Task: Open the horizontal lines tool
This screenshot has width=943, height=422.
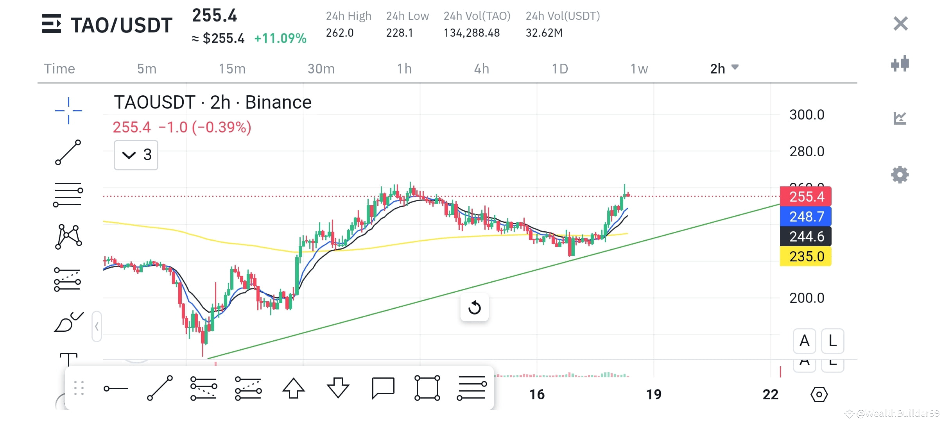Action: pyautogui.click(x=68, y=194)
